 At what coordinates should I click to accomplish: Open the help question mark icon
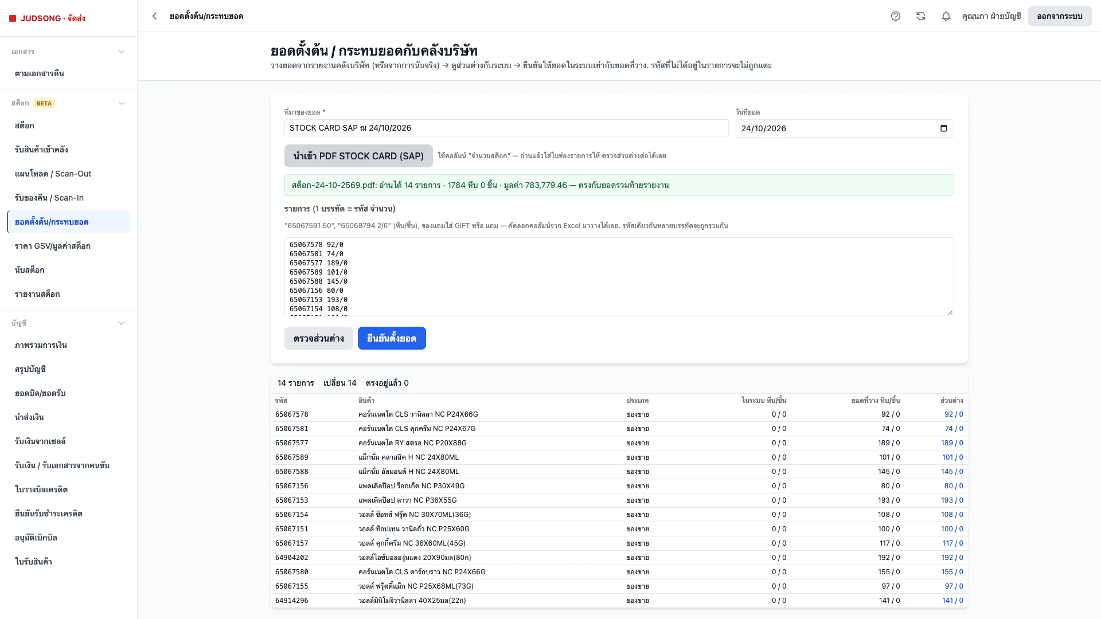(x=896, y=16)
